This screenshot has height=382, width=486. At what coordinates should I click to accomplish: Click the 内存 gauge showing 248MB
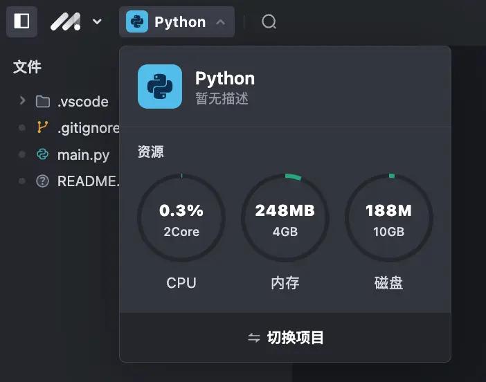tap(285, 217)
